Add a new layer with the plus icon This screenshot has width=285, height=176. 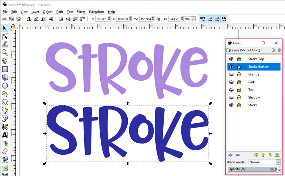coord(230,155)
